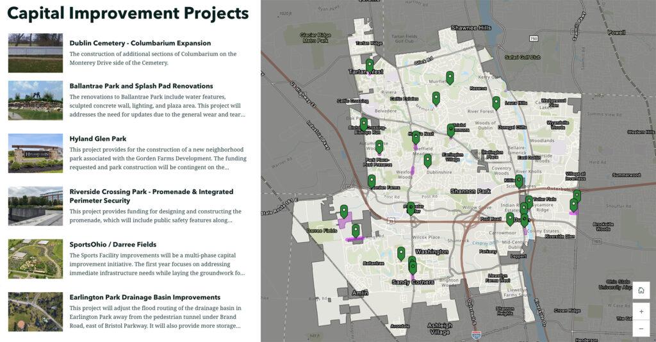This screenshot has width=656, height=342.
Task: Click the map Home extent button
Action: (x=641, y=291)
